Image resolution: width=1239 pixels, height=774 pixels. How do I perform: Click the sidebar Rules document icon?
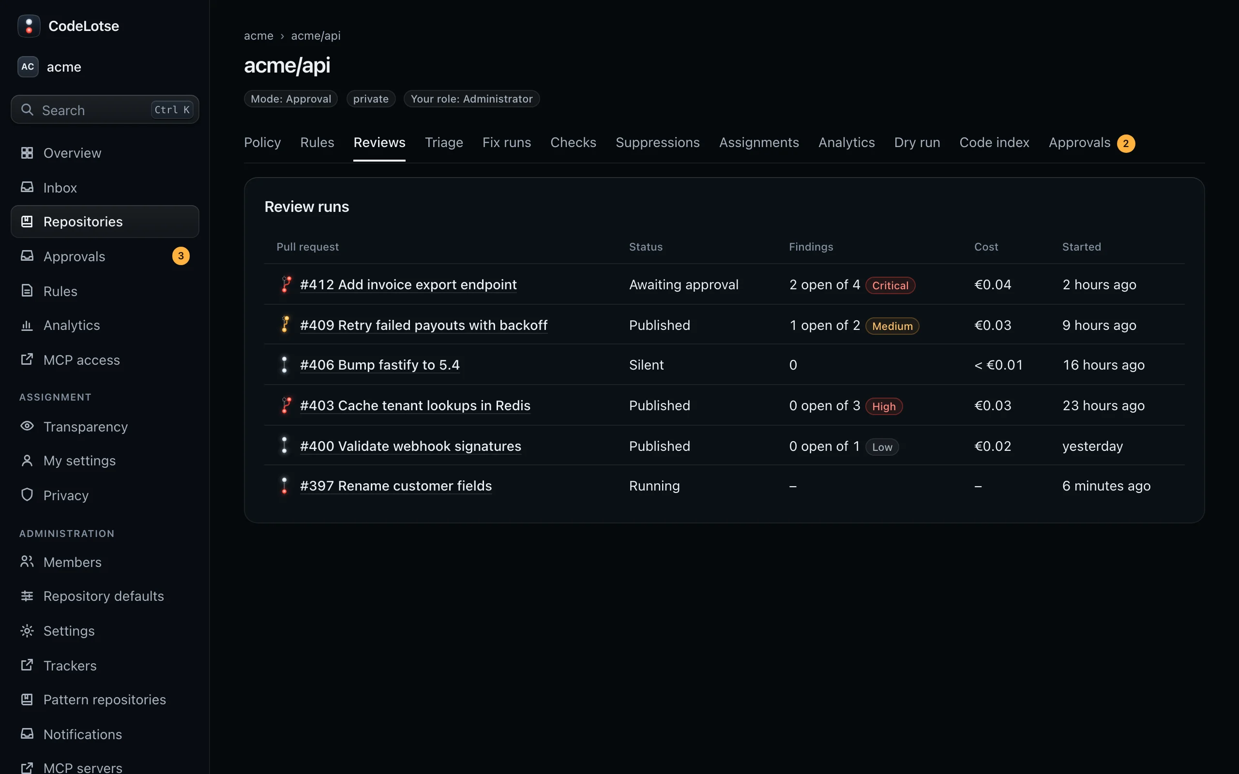[x=27, y=291]
